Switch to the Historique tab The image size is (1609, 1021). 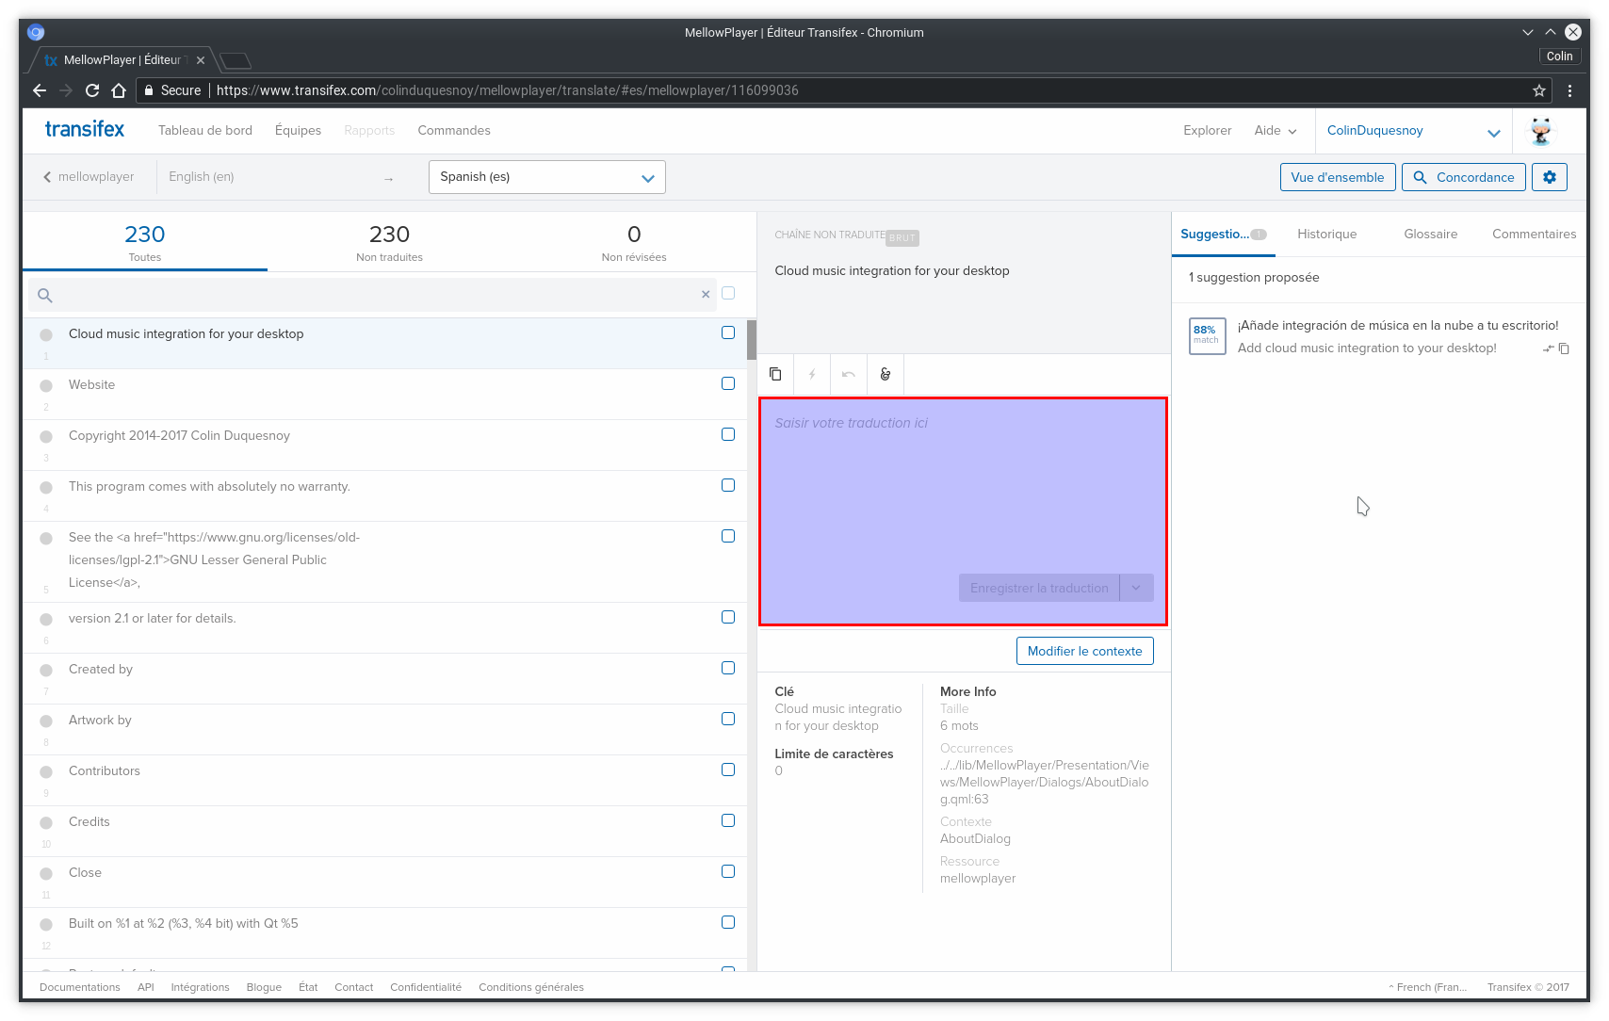click(x=1326, y=235)
